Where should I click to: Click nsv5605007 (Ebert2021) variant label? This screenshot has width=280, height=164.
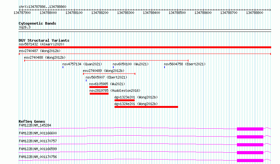coord(106,77)
